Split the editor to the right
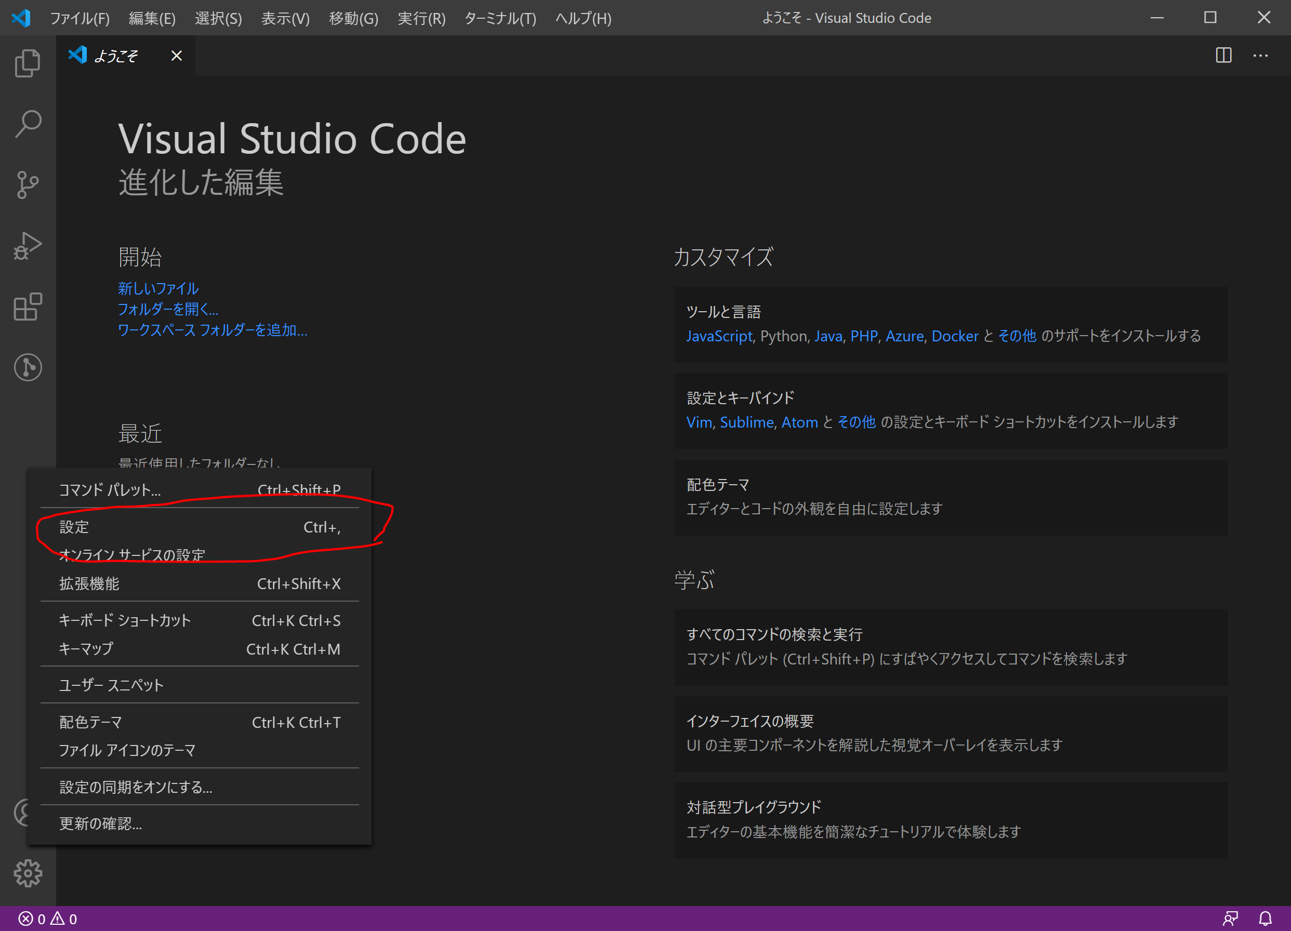Image resolution: width=1291 pixels, height=931 pixels. pyautogui.click(x=1223, y=55)
